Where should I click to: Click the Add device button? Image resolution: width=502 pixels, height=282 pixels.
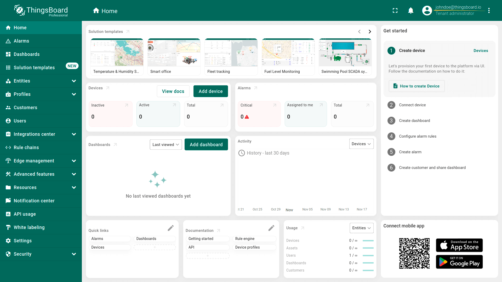210,91
